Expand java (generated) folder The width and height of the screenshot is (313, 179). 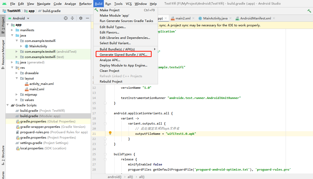(12, 62)
